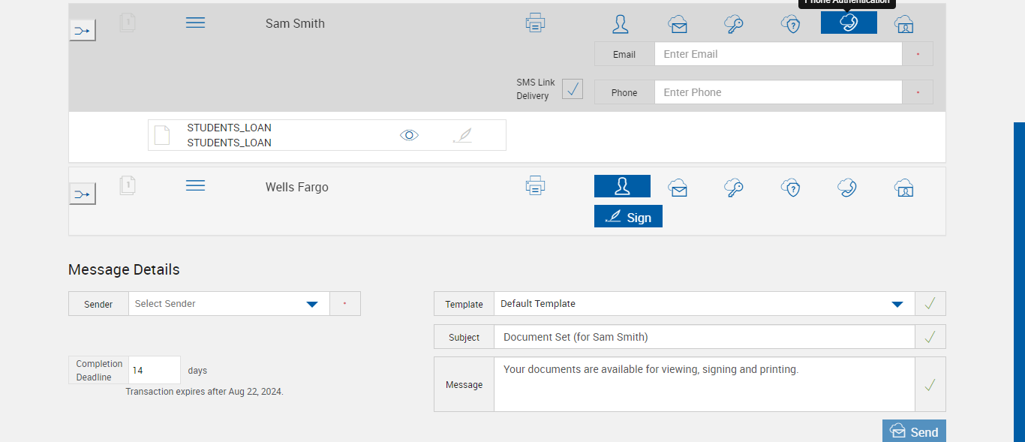Open hamburger menu for Wells Fargo

(195, 185)
